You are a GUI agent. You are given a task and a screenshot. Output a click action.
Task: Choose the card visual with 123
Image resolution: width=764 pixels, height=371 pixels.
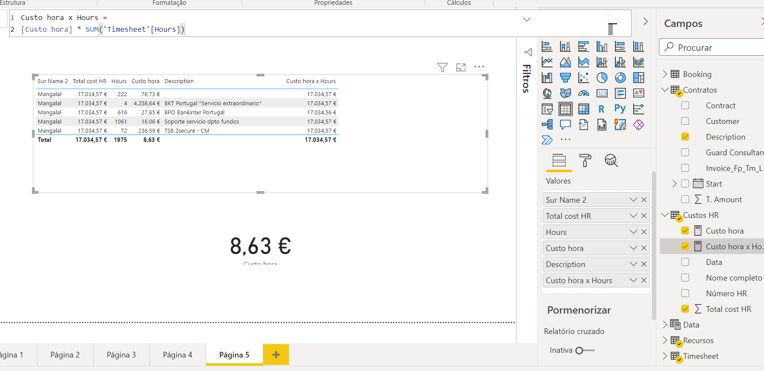tap(602, 94)
